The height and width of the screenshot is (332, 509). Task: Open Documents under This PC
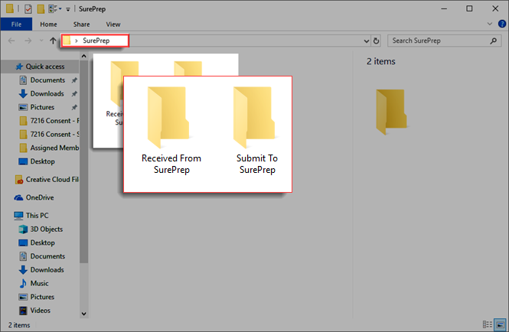[x=43, y=256]
